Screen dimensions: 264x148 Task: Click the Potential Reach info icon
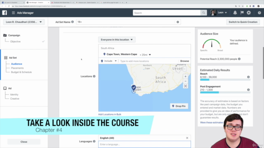[x=239, y=59]
